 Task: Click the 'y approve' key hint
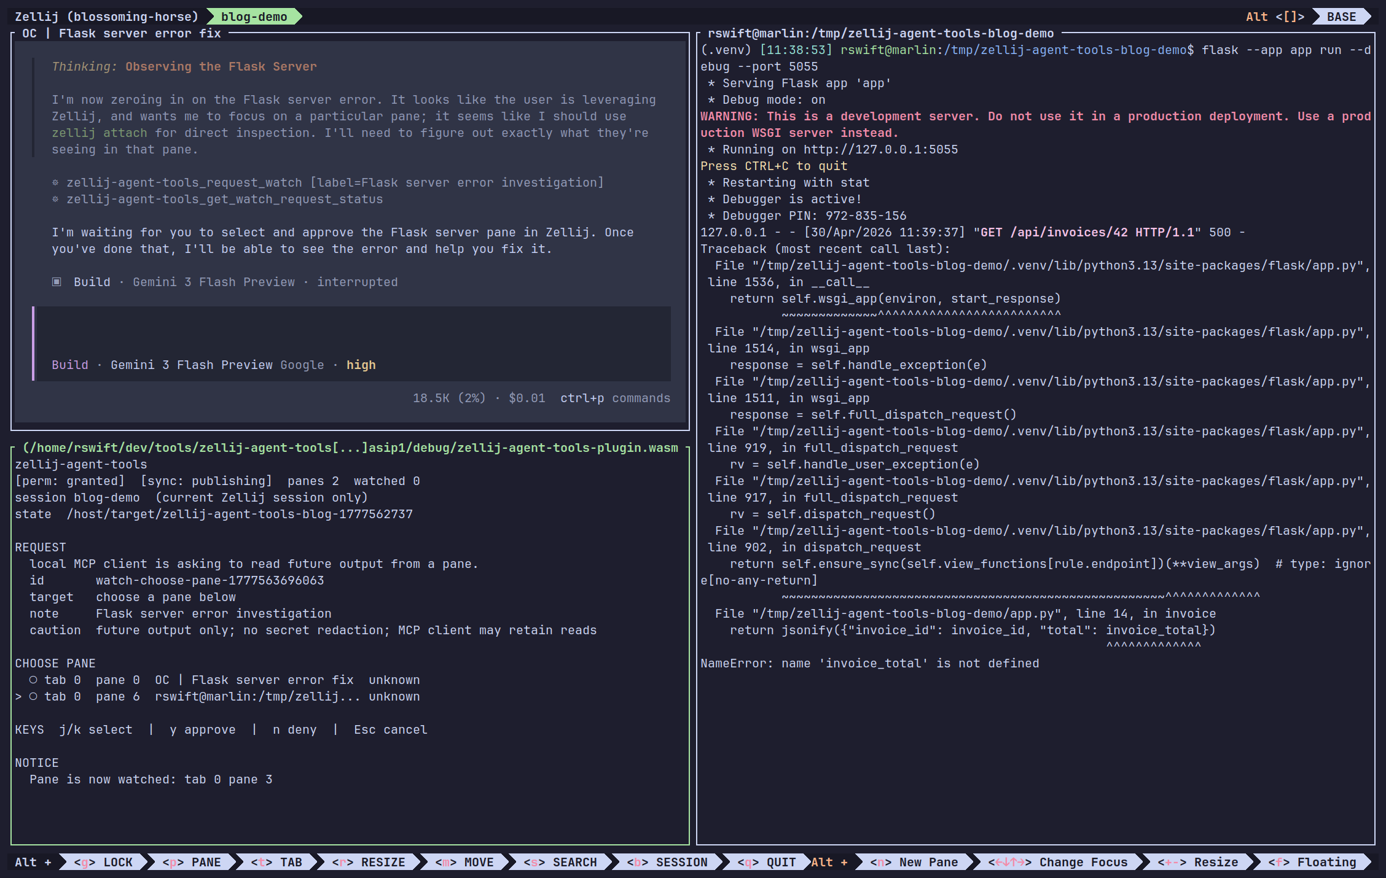pos(203,729)
